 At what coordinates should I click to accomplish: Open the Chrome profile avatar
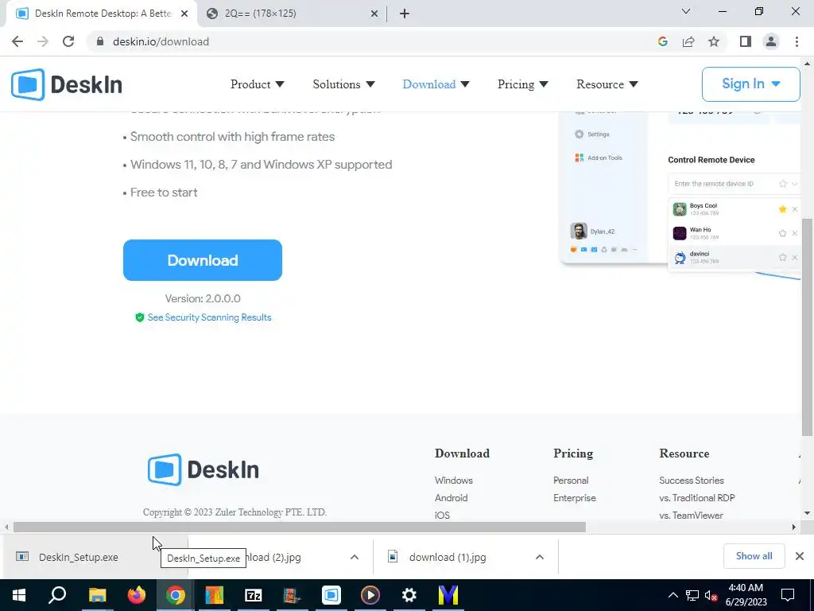pos(771,41)
